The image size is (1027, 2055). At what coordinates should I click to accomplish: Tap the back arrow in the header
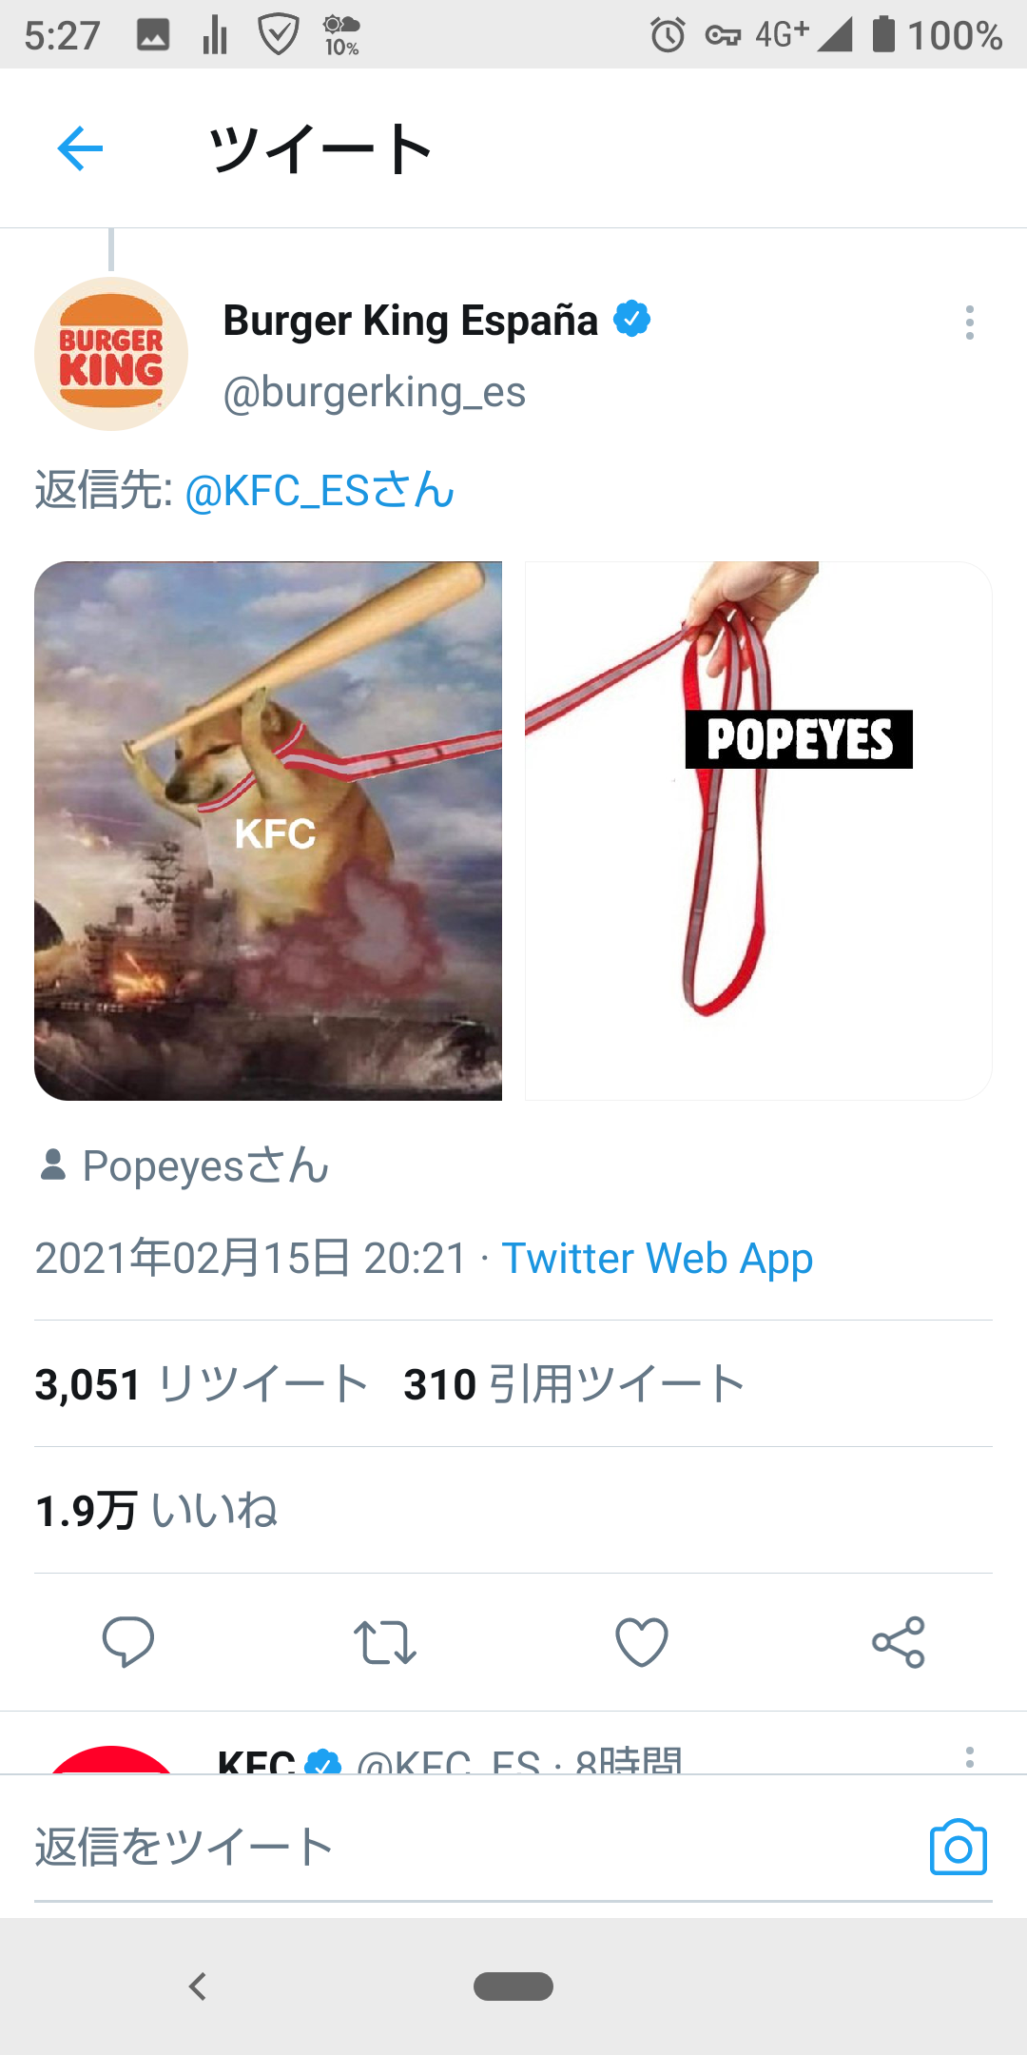coord(80,148)
